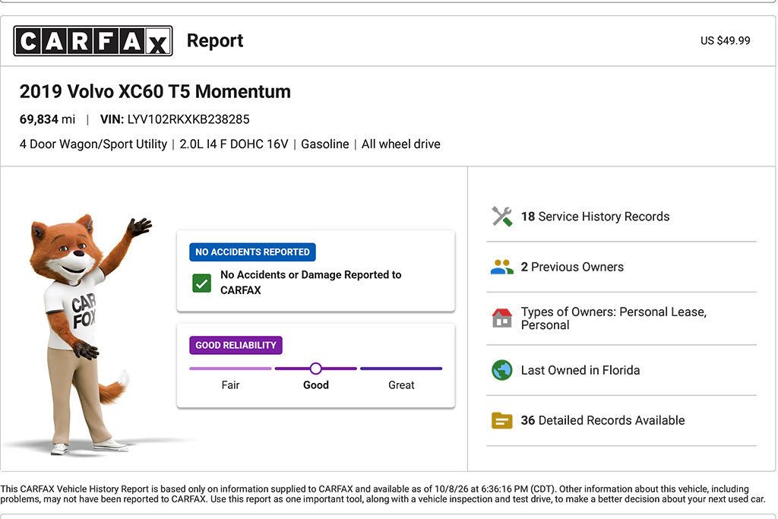Open Last Owned in Florida row
The height and width of the screenshot is (519, 778).
[x=621, y=370]
